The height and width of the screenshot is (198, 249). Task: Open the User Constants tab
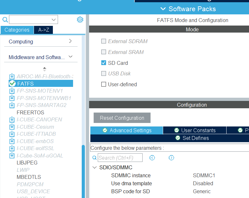click(x=195, y=130)
